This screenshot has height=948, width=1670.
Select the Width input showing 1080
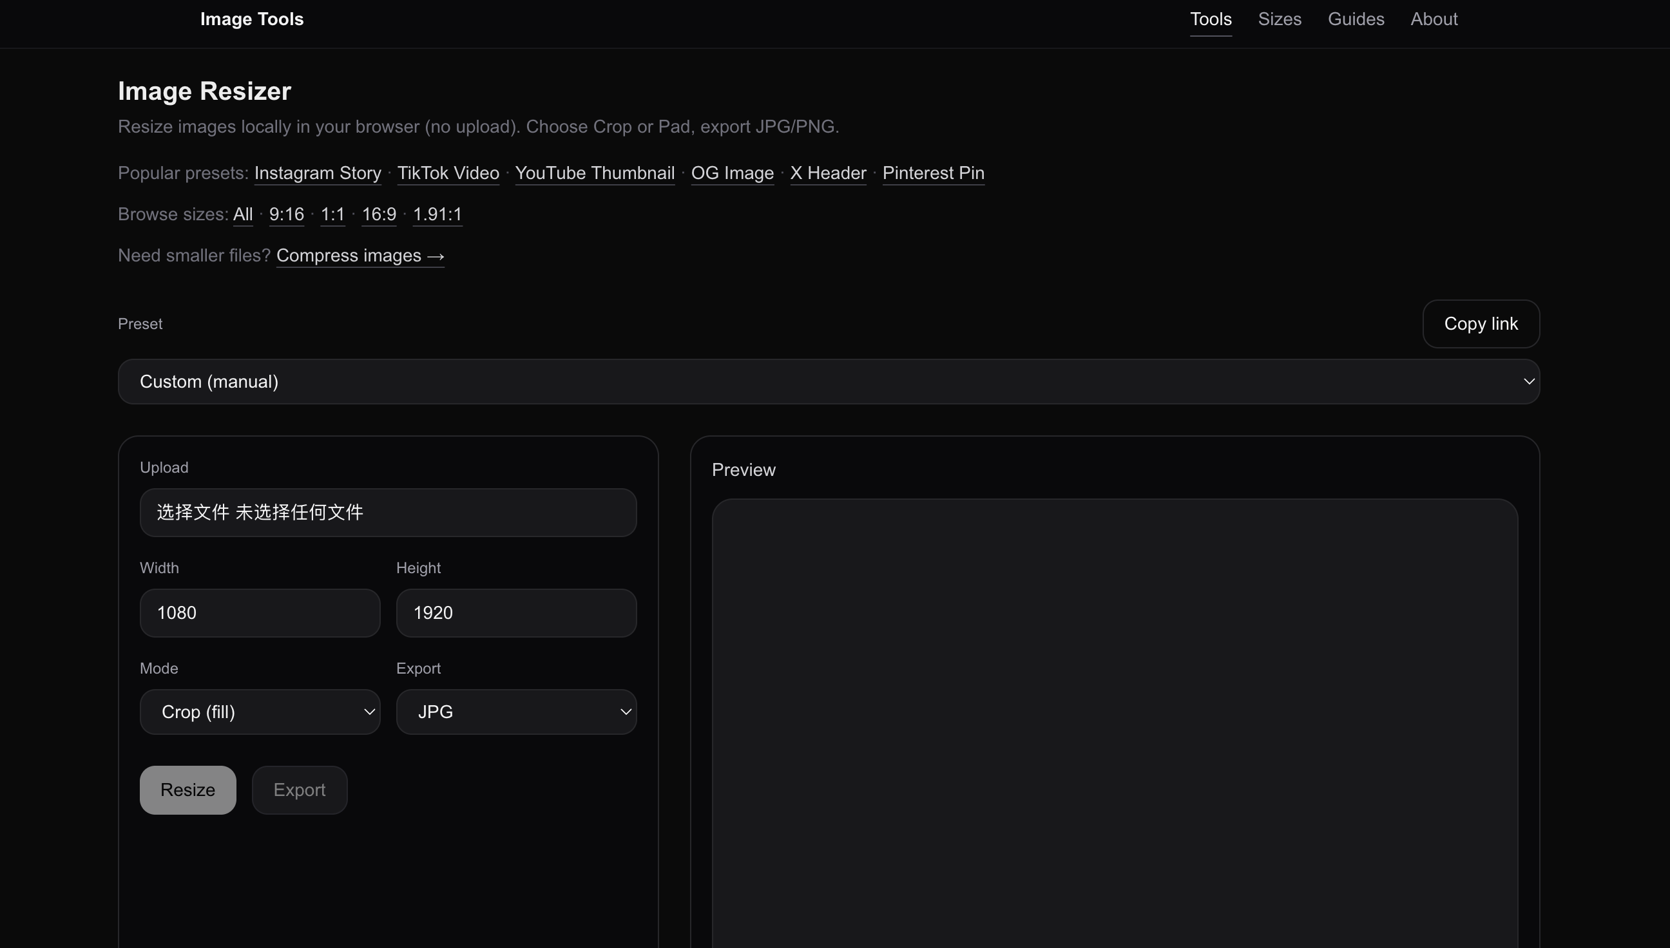(259, 612)
